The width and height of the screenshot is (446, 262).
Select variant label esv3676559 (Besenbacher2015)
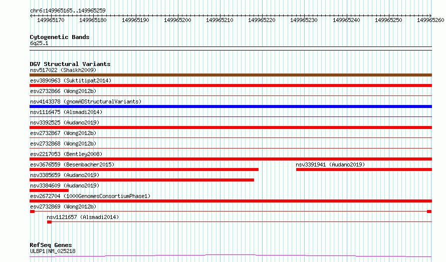point(72,164)
